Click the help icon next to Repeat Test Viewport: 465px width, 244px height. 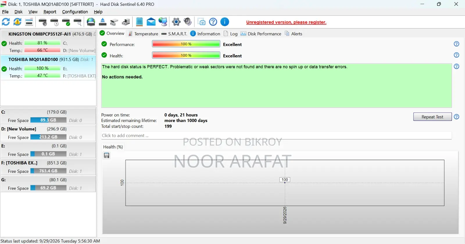(457, 116)
